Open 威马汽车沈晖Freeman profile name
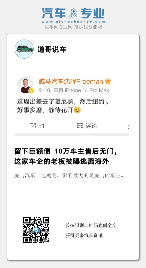 (71, 81)
